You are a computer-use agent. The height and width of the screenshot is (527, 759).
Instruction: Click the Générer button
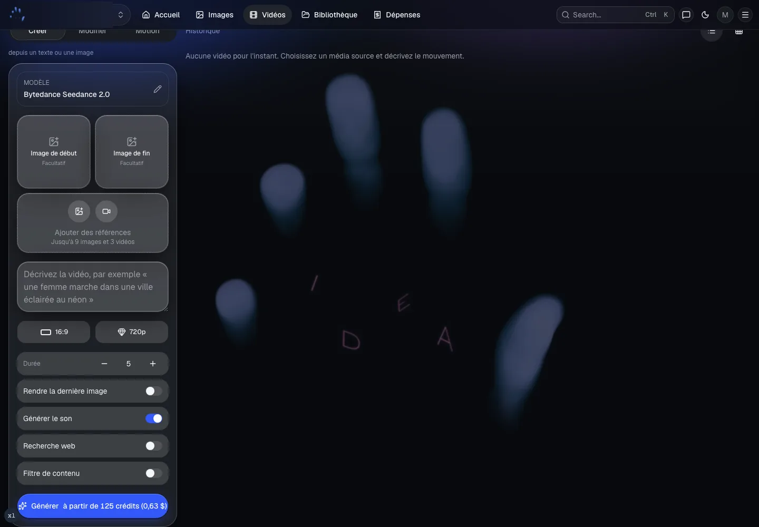(x=93, y=506)
